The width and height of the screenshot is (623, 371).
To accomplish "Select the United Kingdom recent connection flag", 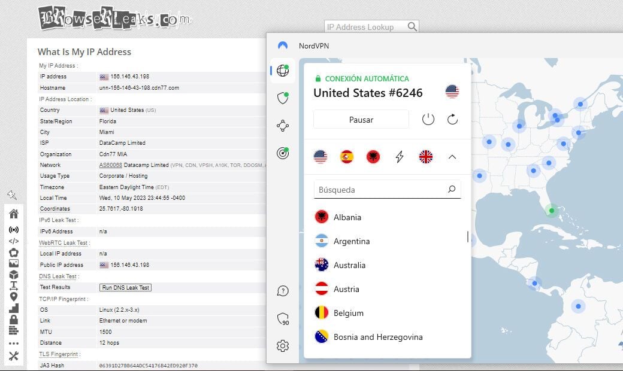I will point(425,157).
